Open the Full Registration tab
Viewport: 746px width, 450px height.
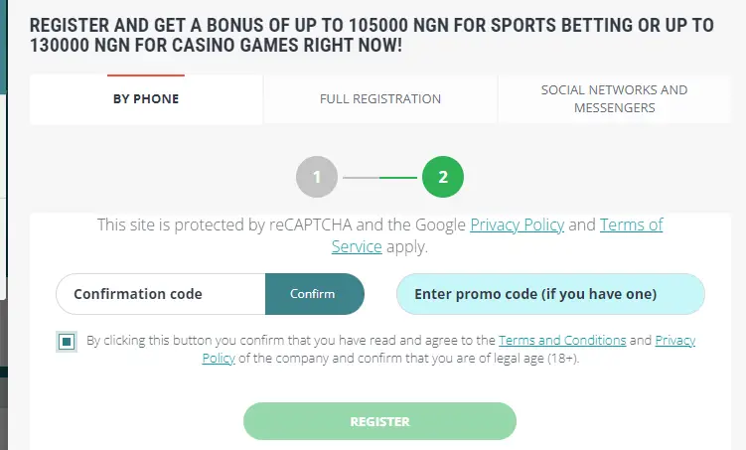pos(380,99)
